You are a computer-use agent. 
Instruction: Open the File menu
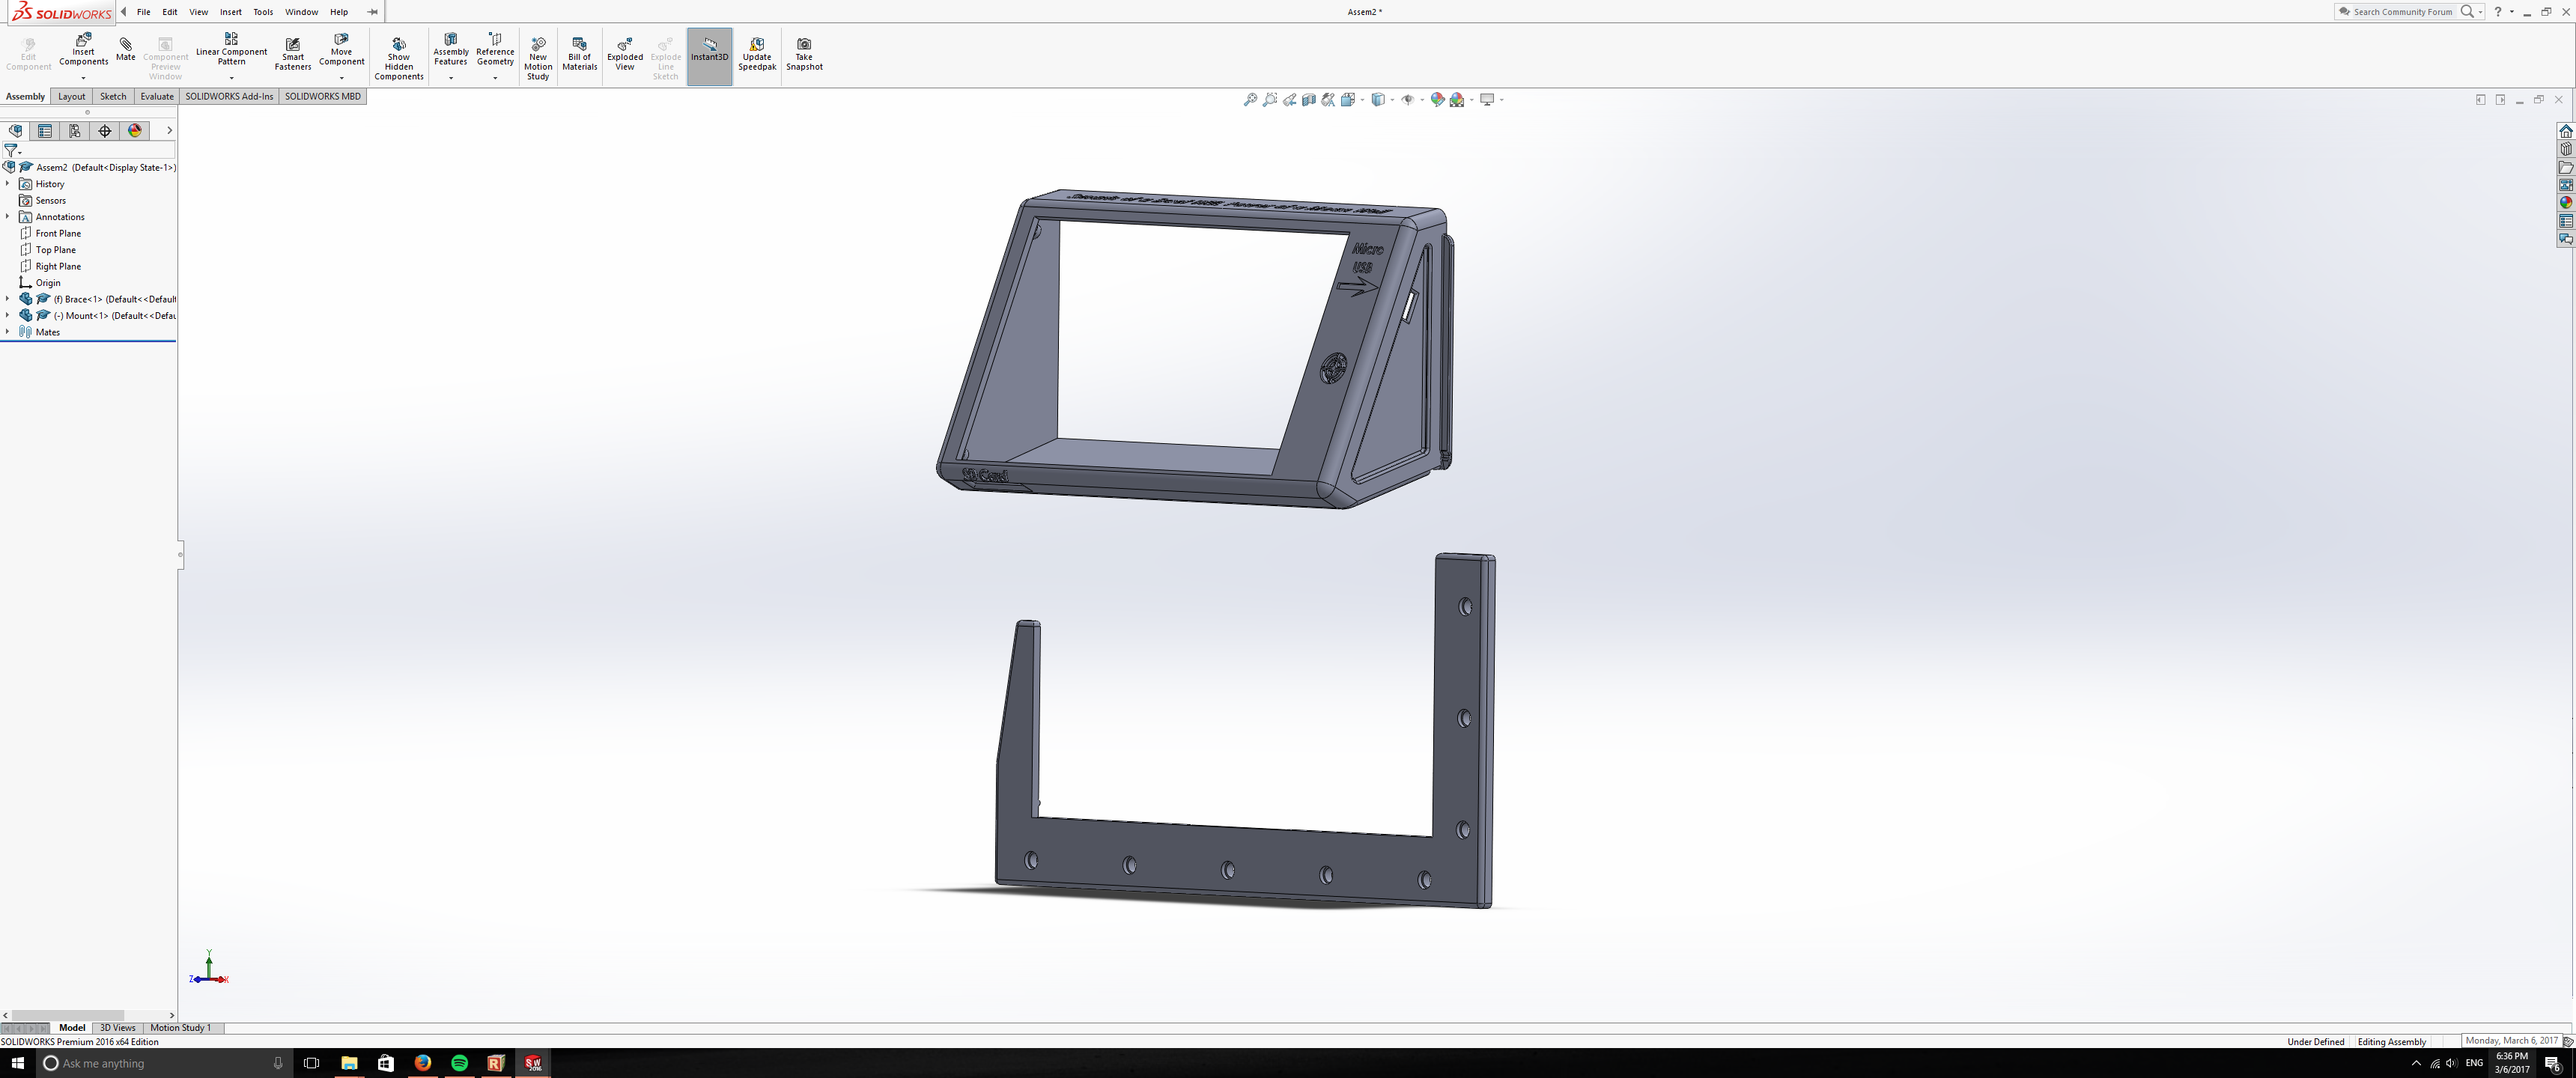pos(143,12)
